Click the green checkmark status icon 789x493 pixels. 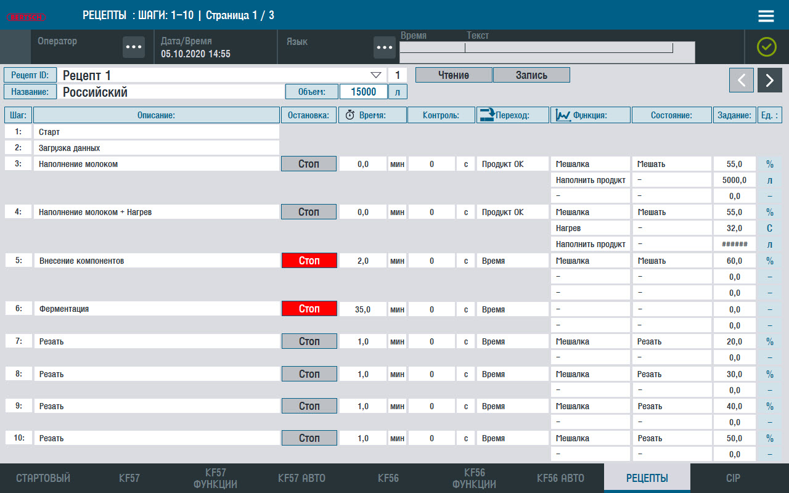click(767, 47)
